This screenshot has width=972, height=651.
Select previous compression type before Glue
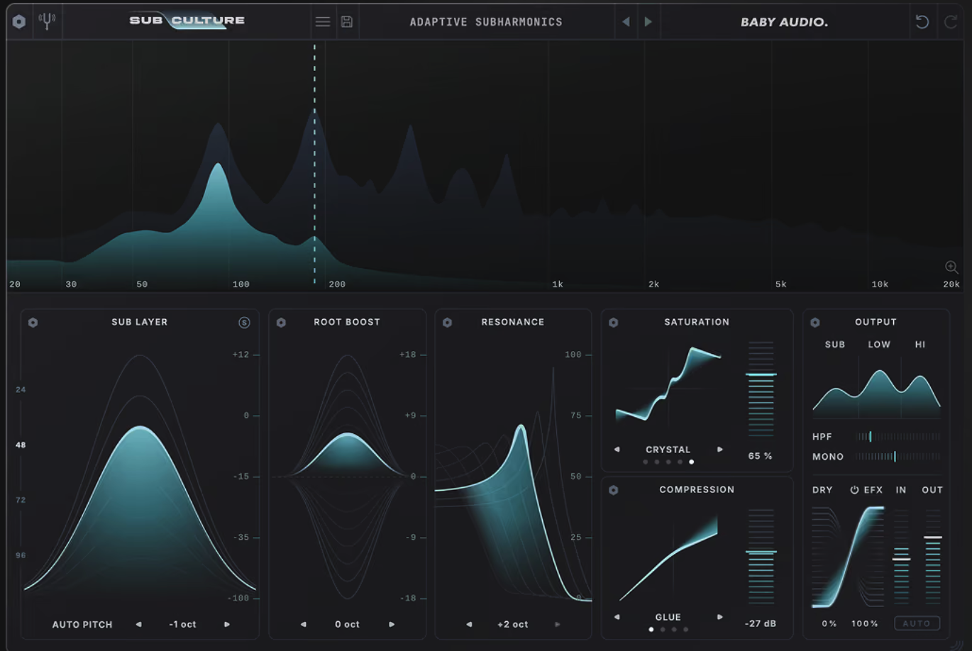click(617, 617)
